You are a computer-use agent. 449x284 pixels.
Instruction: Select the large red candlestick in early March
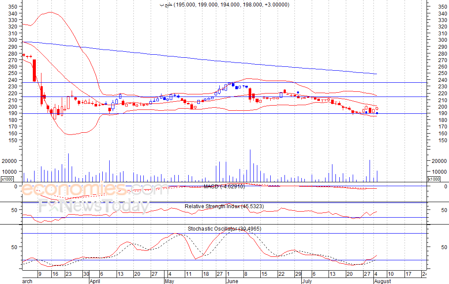click(x=34, y=70)
